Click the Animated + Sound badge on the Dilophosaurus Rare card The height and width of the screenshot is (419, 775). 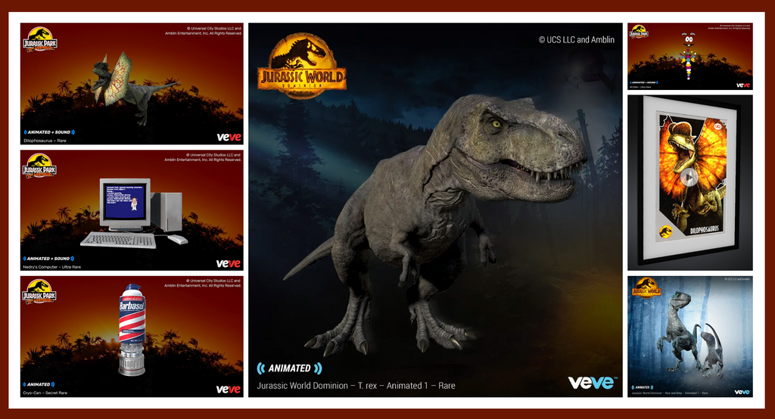(49, 132)
